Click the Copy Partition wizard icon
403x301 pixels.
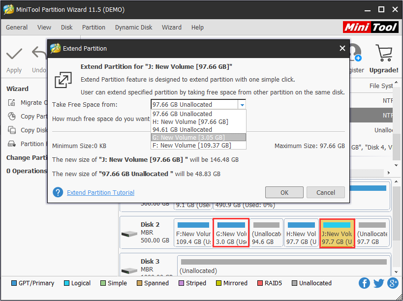[x=12, y=117]
